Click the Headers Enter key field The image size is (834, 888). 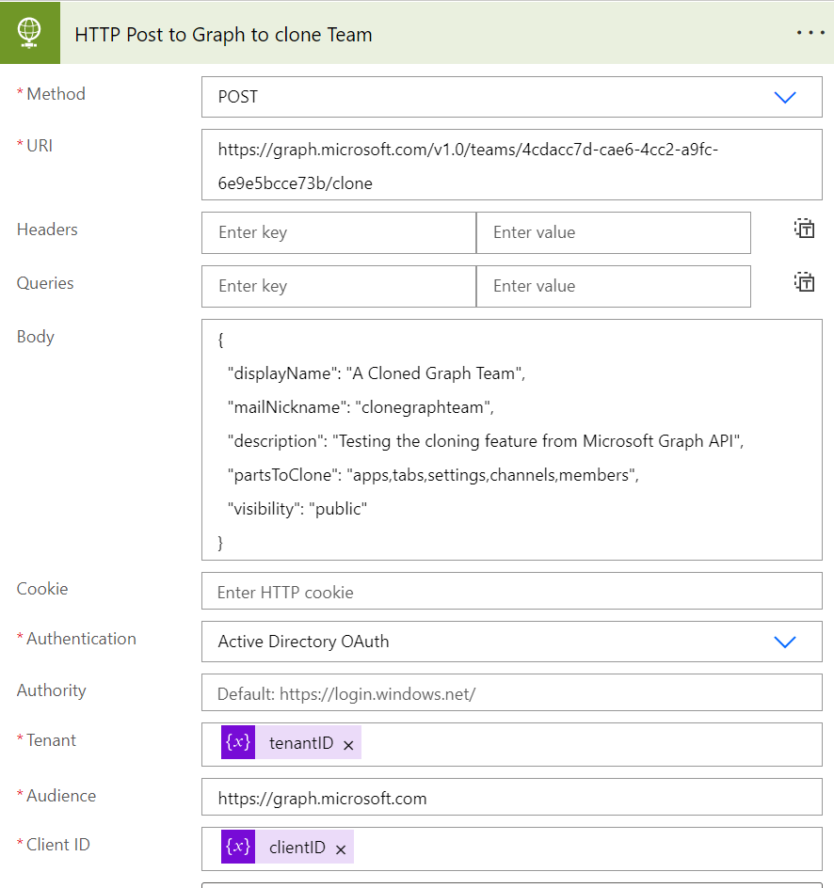tap(339, 232)
